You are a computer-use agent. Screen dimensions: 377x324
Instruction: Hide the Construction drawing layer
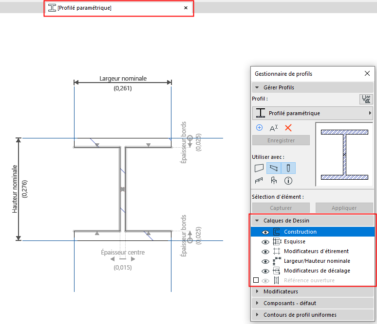tap(265, 232)
